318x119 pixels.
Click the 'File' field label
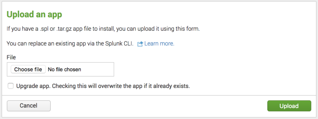11,57
